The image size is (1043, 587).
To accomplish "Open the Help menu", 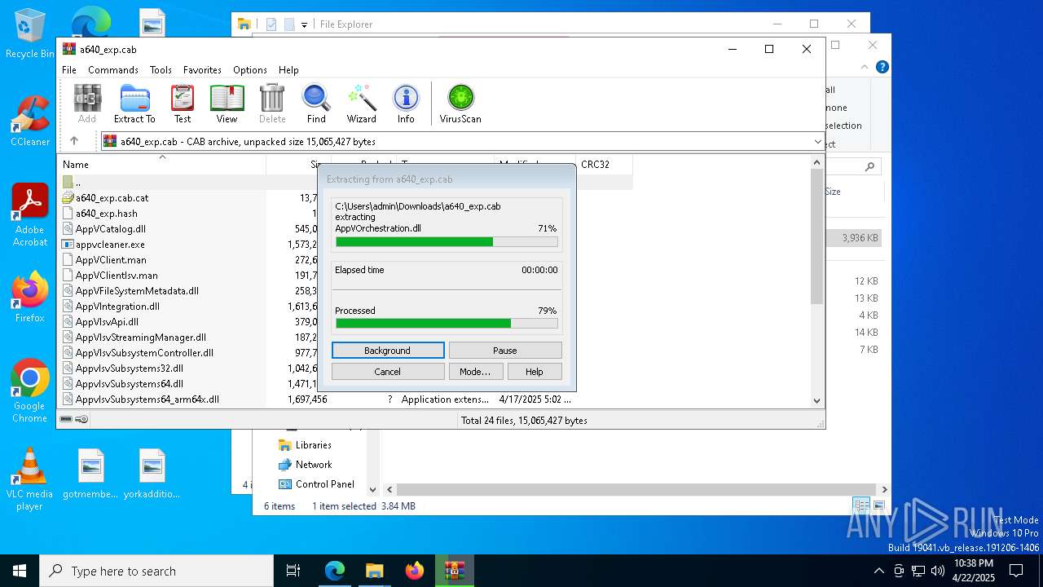I will pyautogui.click(x=288, y=70).
